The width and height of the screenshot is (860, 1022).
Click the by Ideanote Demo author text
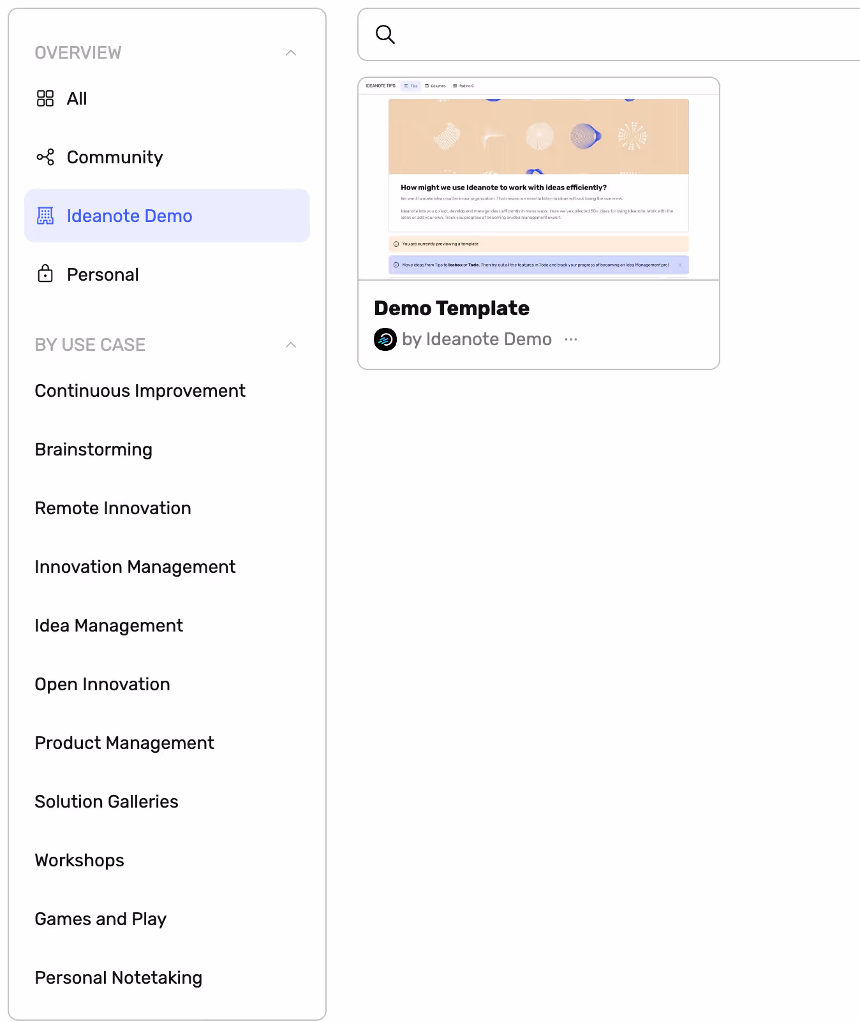point(477,339)
